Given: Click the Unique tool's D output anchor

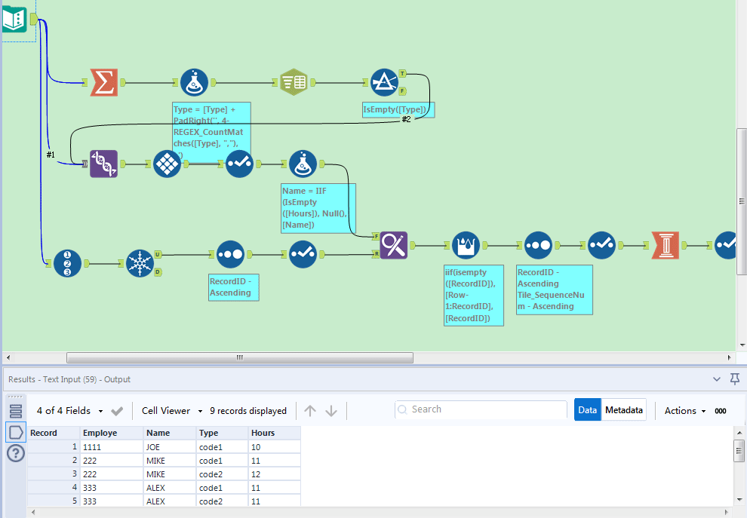Looking at the screenshot, I should tap(158, 272).
